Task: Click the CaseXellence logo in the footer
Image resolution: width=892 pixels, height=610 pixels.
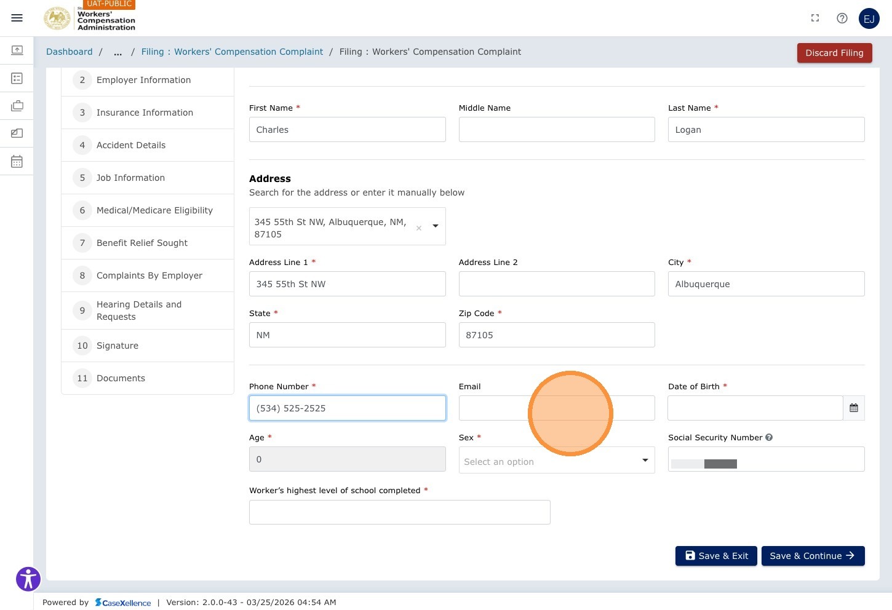Action: pos(123,603)
